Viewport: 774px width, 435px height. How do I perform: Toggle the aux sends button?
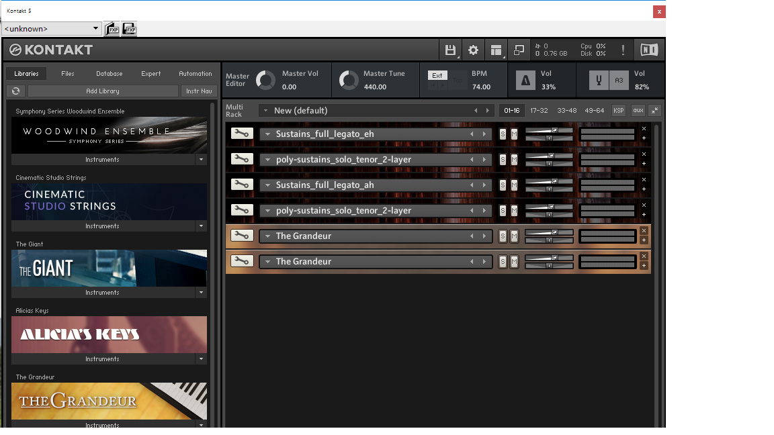[638, 111]
